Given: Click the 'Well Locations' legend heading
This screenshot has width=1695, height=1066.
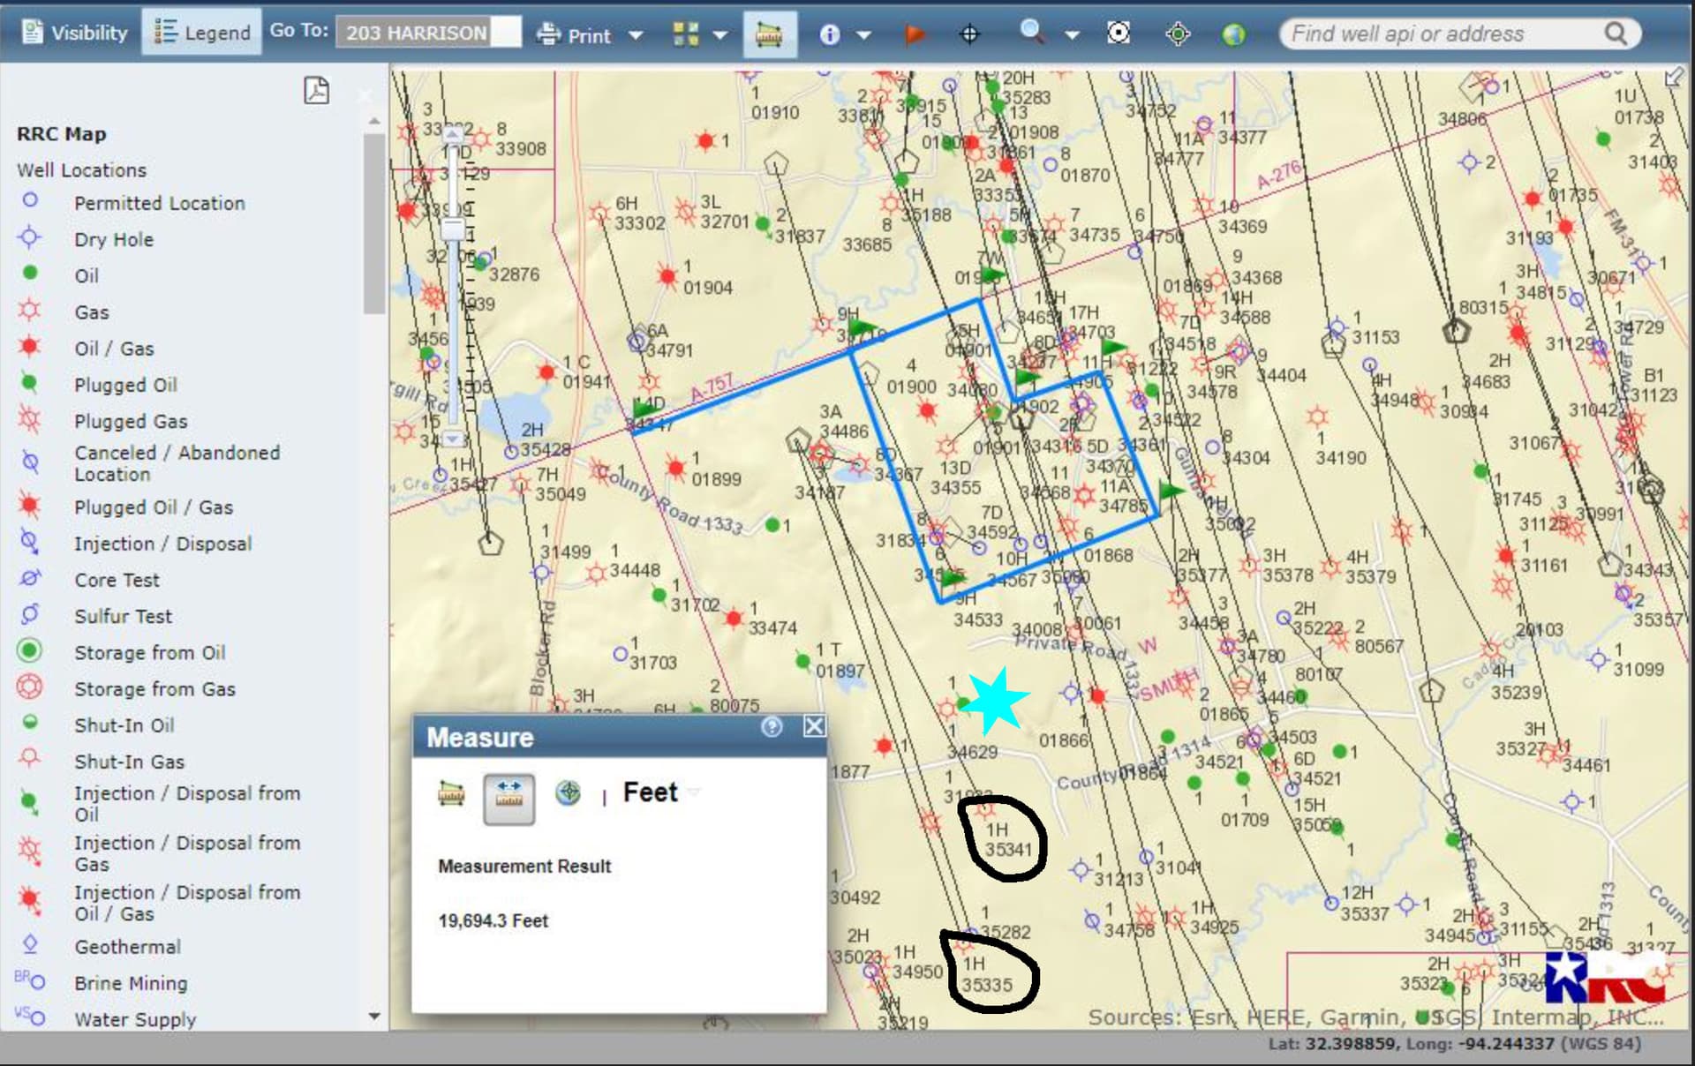Looking at the screenshot, I should (81, 170).
